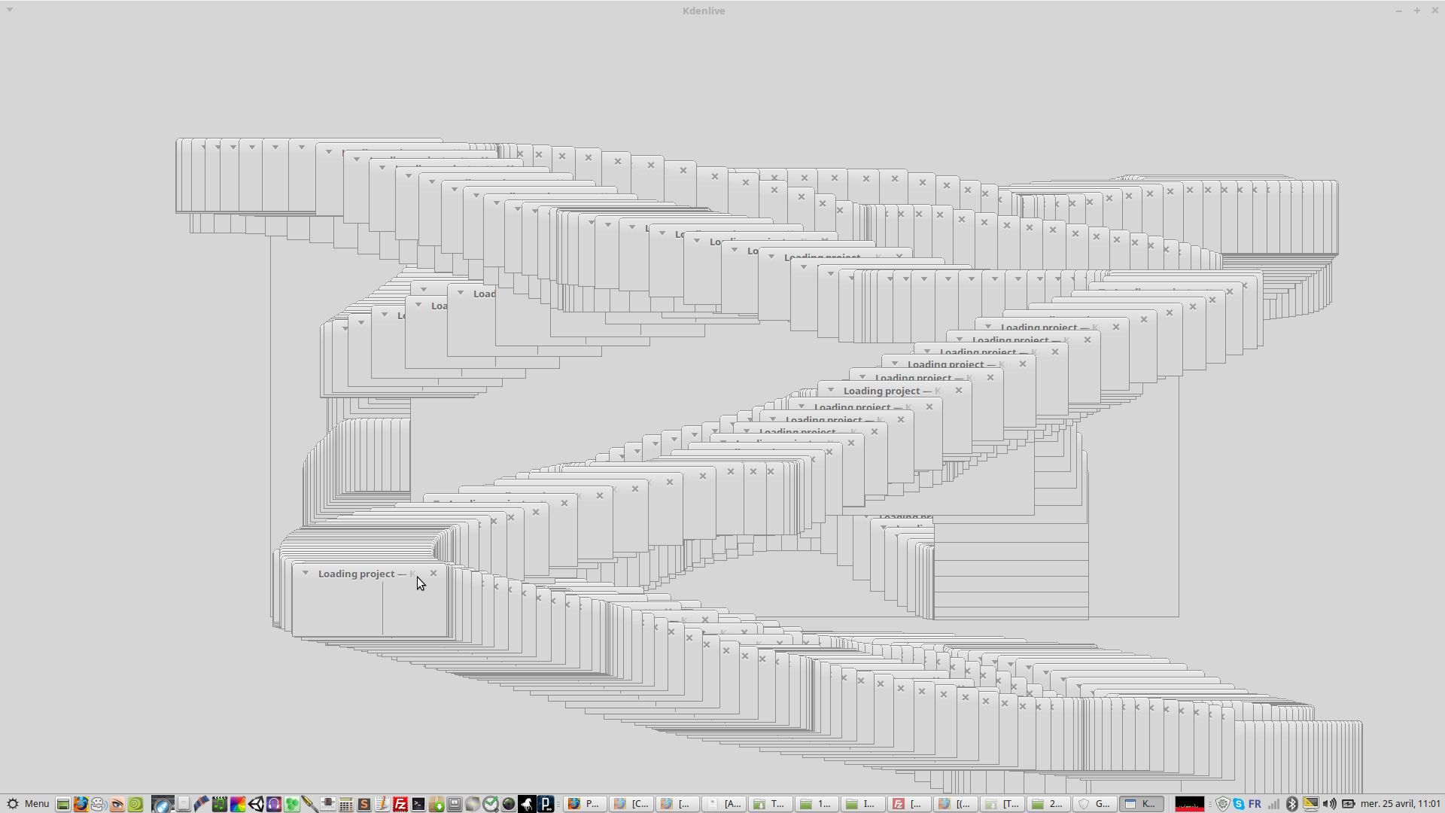This screenshot has height=813, width=1445.
Task: Open FileZilla from the panel launcher
Action: pyautogui.click(x=400, y=804)
